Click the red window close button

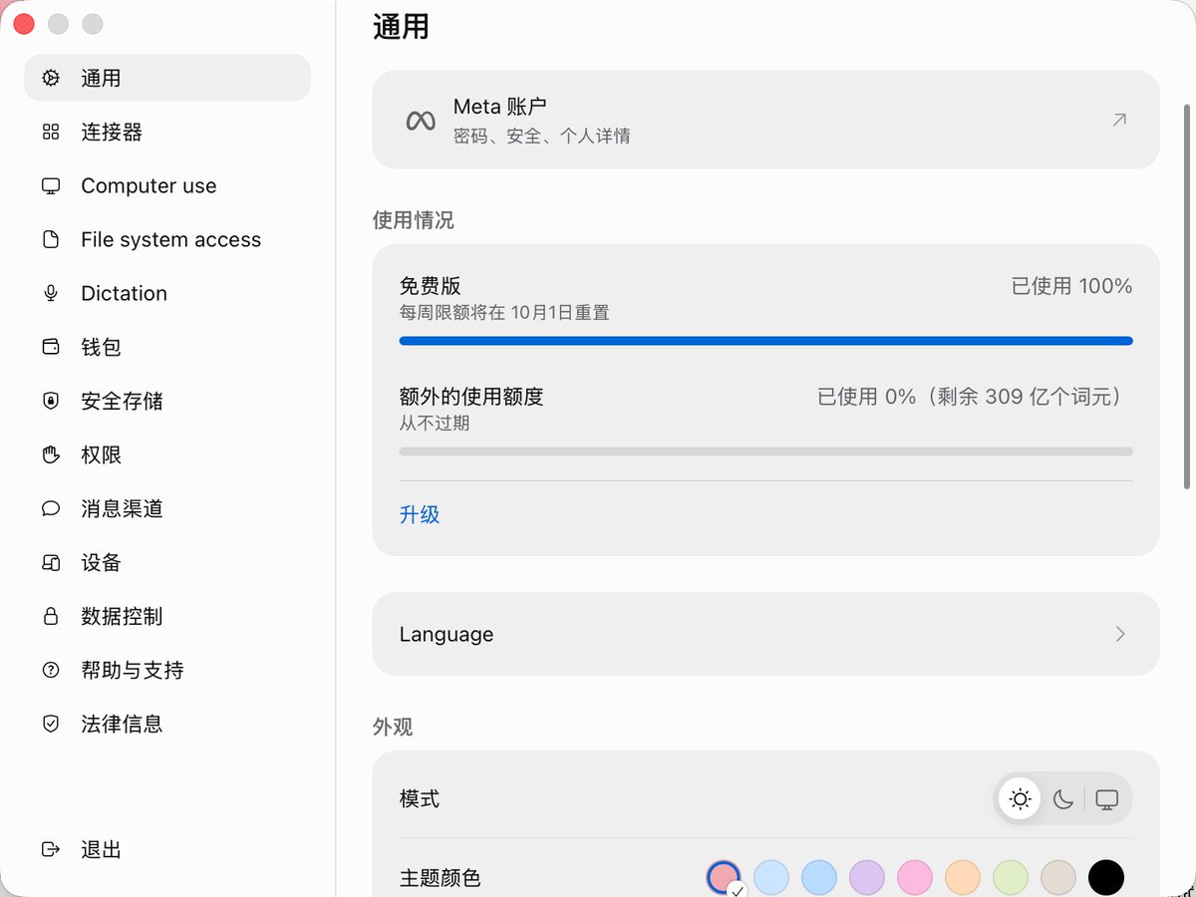[24, 24]
